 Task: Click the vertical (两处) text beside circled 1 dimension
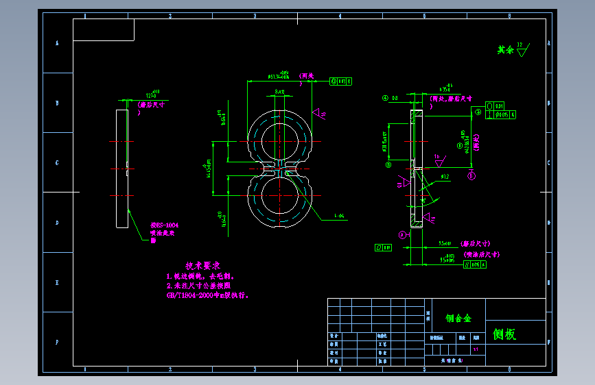tap(476, 142)
